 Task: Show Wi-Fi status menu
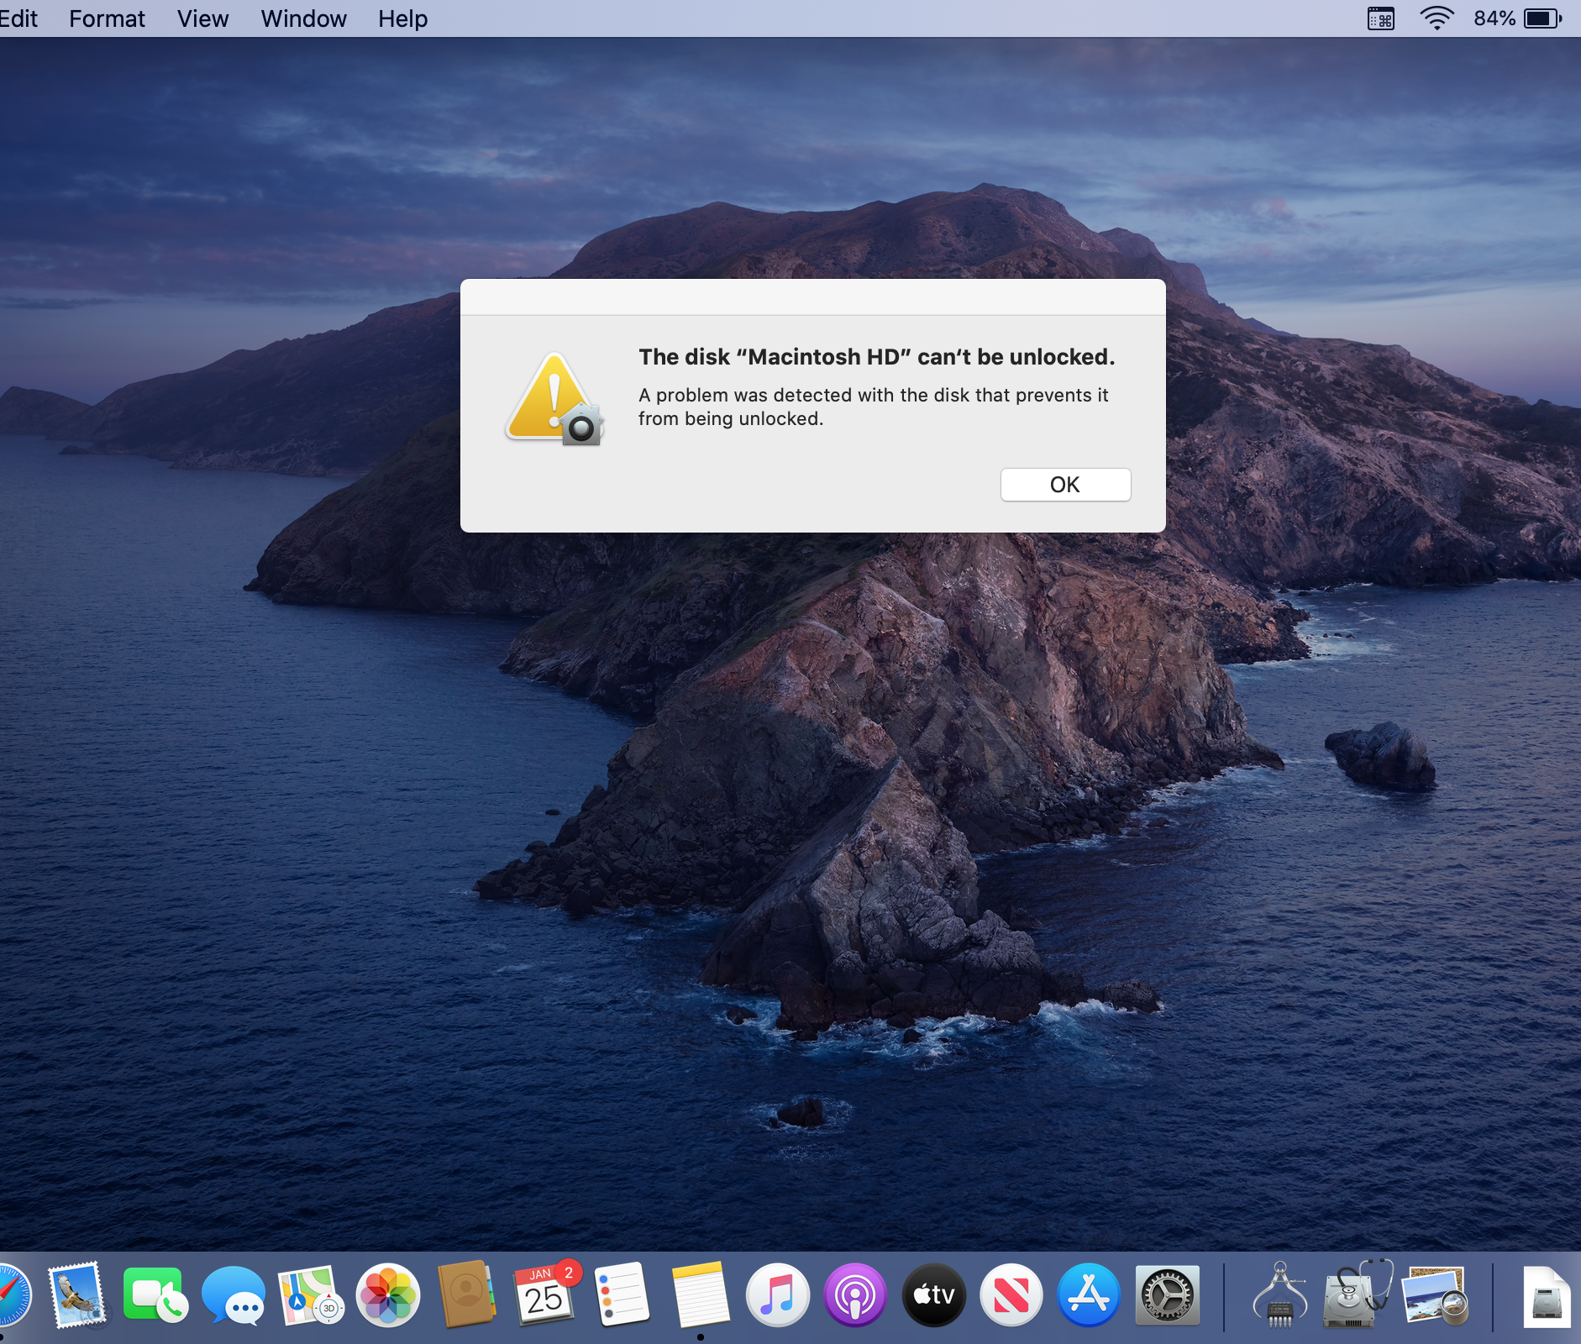coord(1437,18)
